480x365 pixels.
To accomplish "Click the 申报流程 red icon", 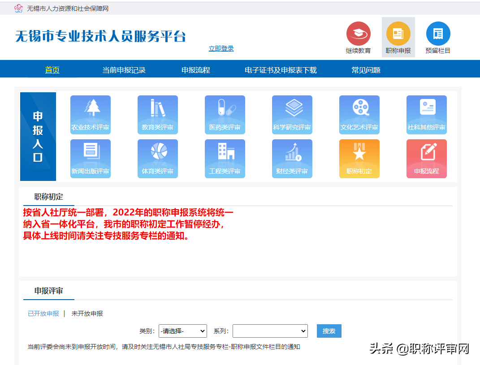I will (426, 159).
